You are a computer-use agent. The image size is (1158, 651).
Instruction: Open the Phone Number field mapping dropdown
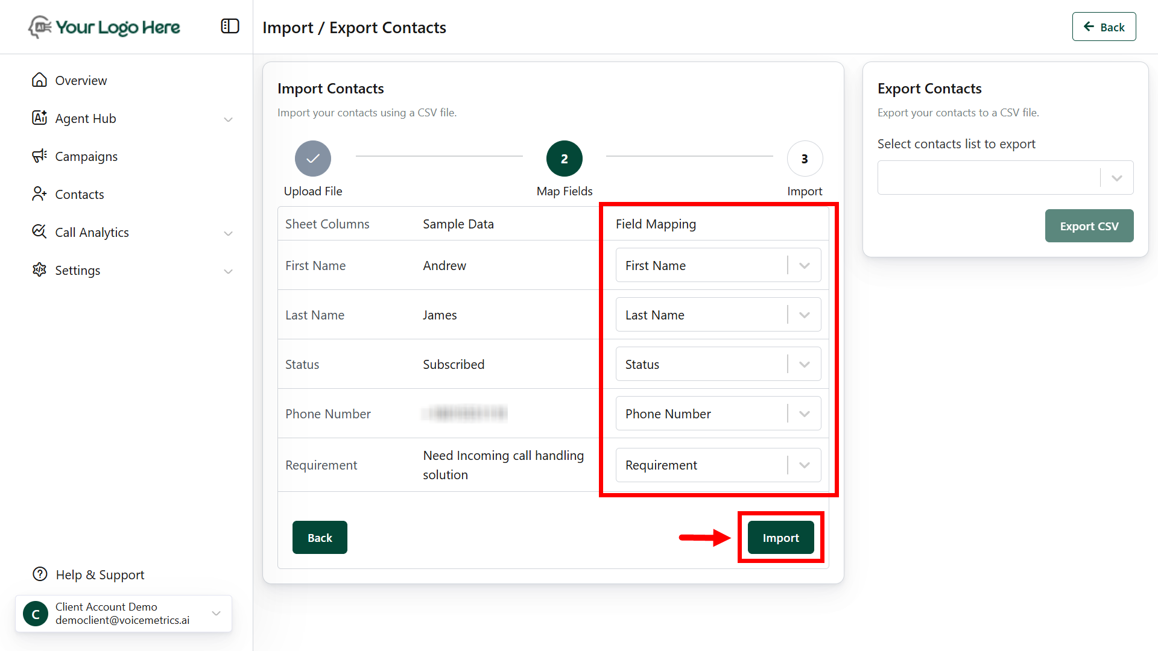pyautogui.click(x=718, y=414)
